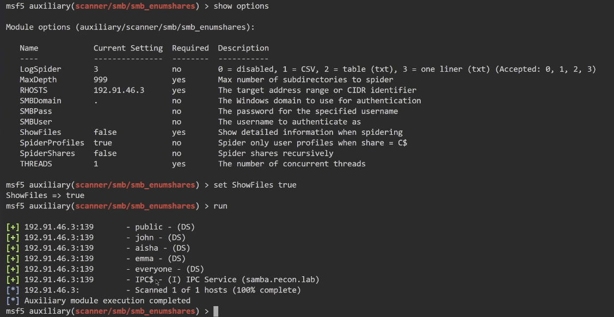Click the IPC$ share name in results

pyautogui.click(x=144, y=279)
